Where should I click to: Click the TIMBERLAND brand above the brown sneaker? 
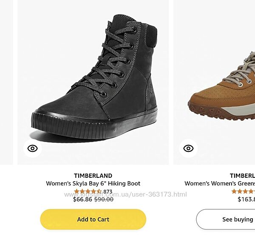pos(242,176)
